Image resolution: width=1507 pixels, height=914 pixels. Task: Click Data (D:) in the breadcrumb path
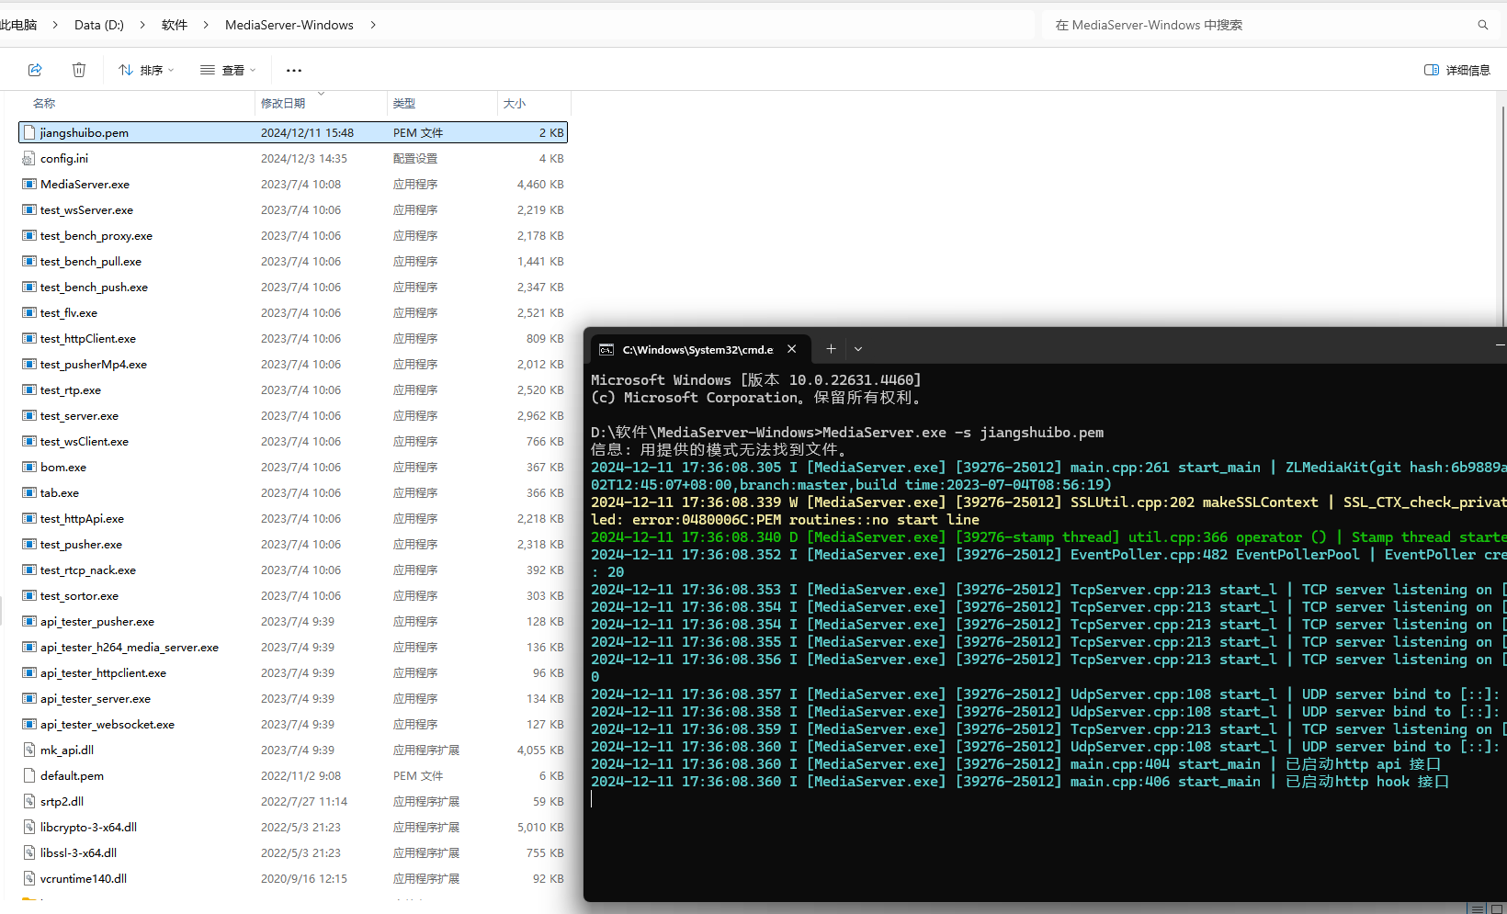(99, 25)
